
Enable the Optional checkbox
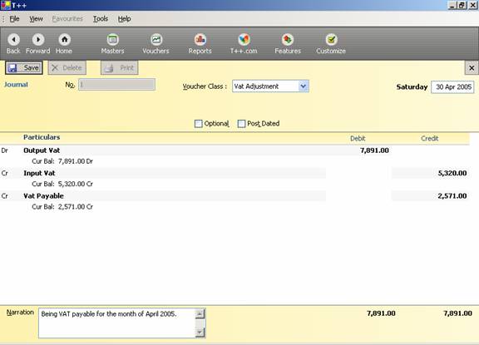(199, 124)
